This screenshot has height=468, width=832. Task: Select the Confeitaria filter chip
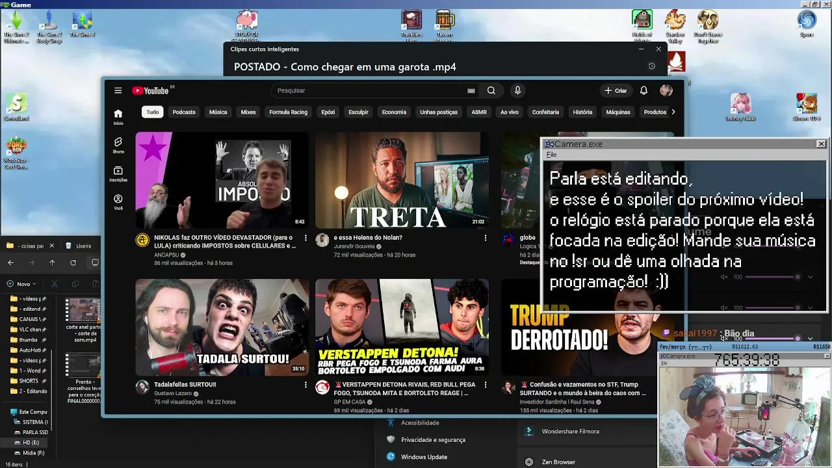click(x=545, y=112)
